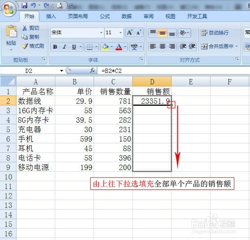
Task: Expand the underline style arrow
Action: point(81,47)
